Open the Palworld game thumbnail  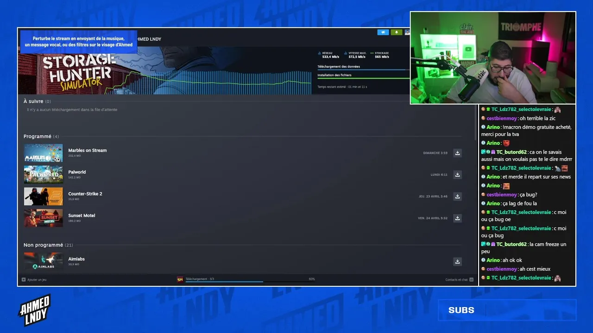[x=43, y=175]
